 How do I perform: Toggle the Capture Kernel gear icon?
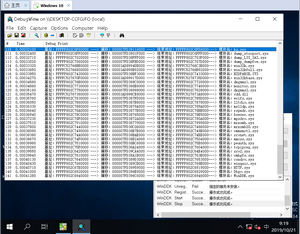pos(46,36)
